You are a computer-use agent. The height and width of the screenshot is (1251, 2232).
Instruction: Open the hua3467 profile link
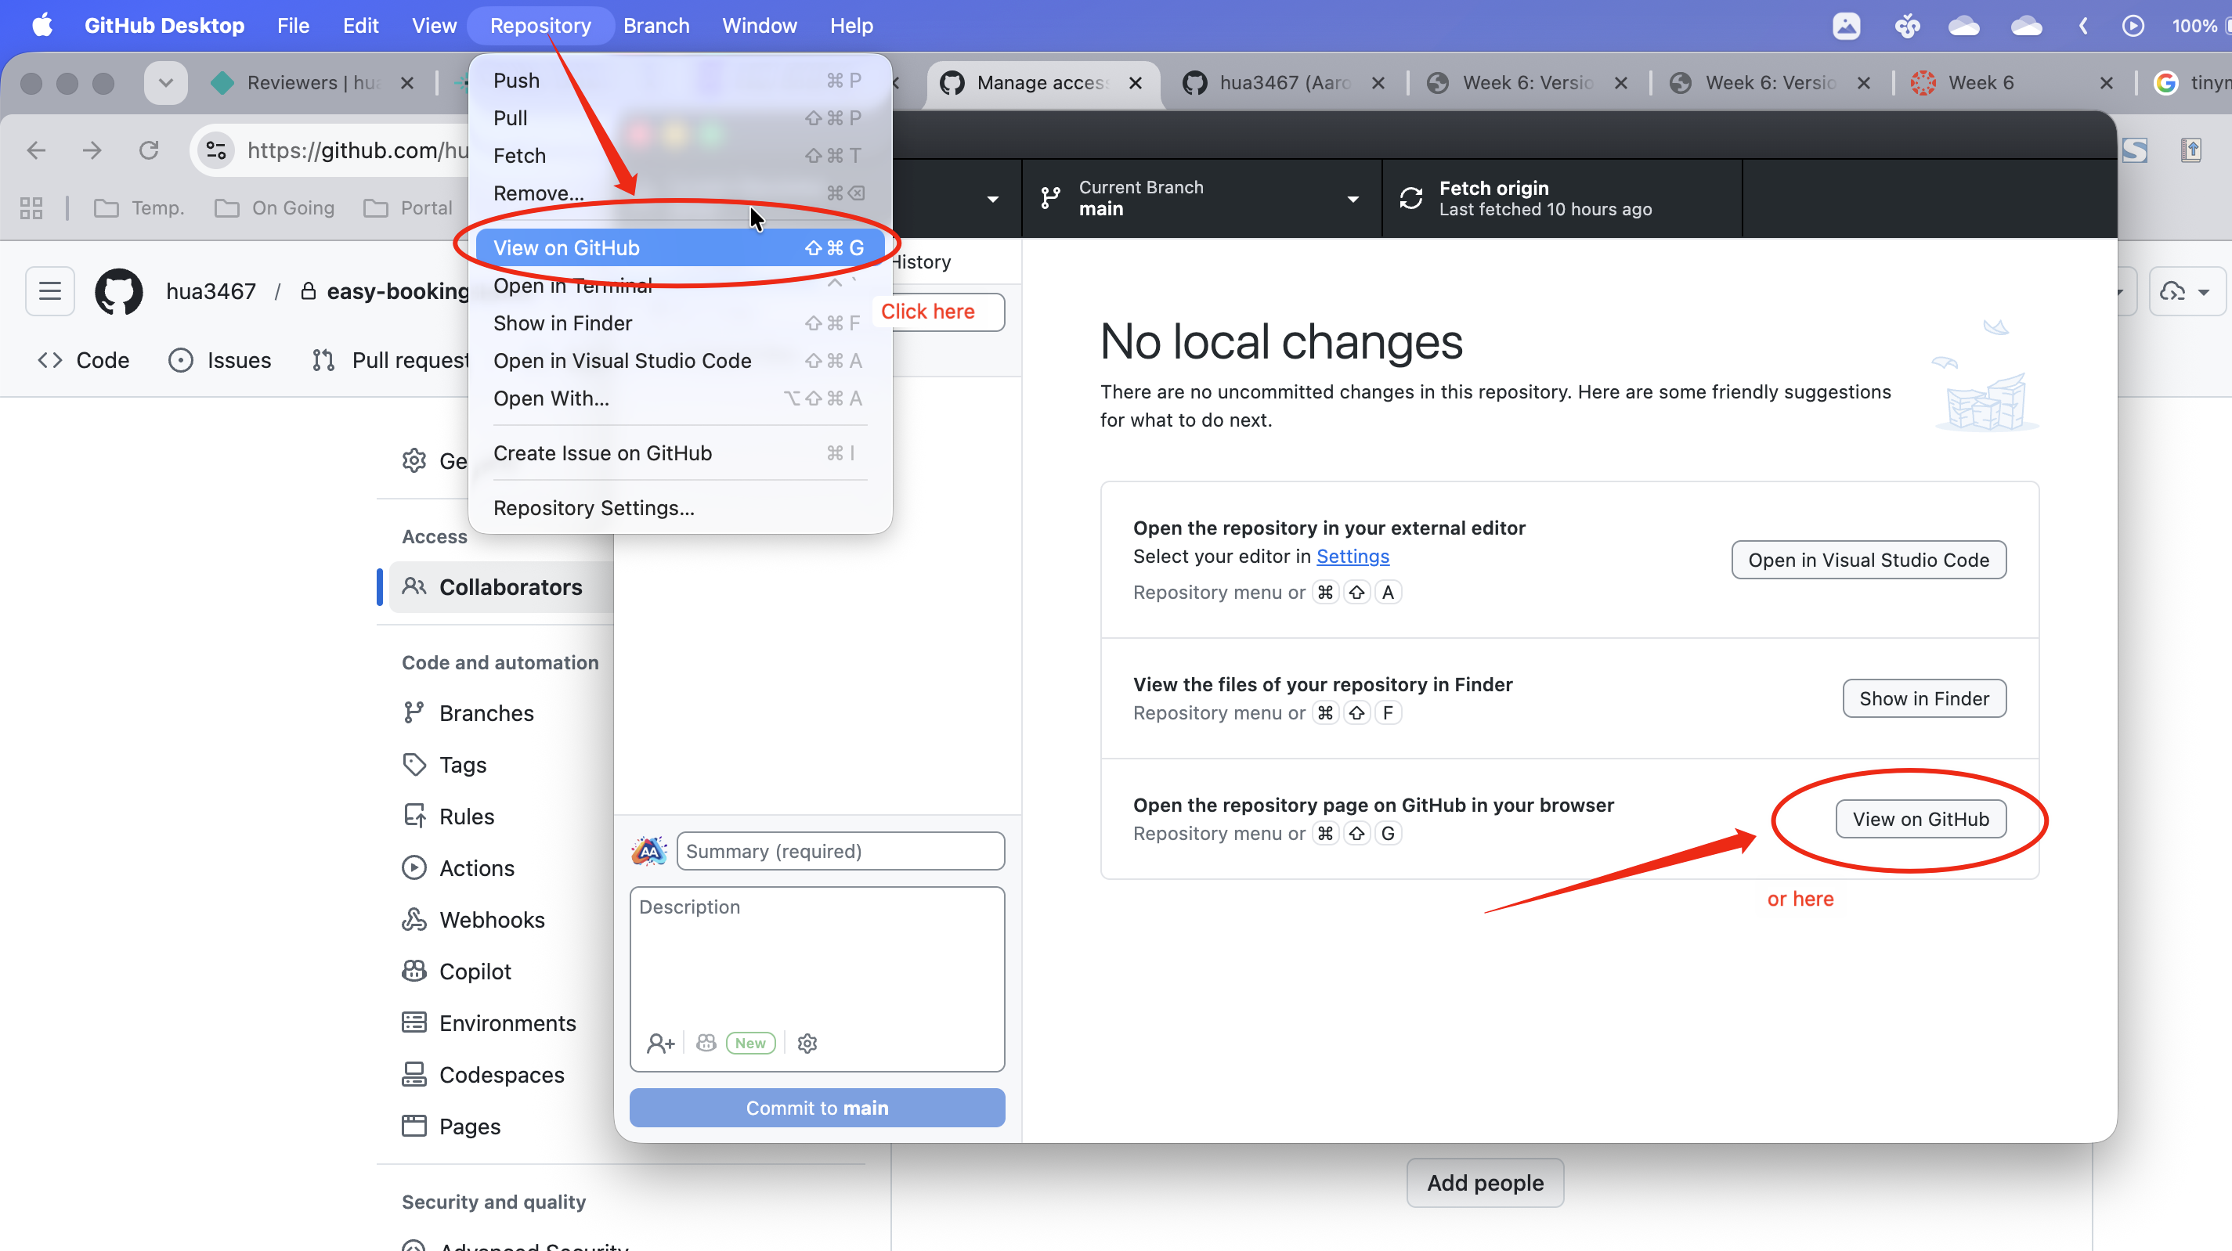pyautogui.click(x=211, y=291)
